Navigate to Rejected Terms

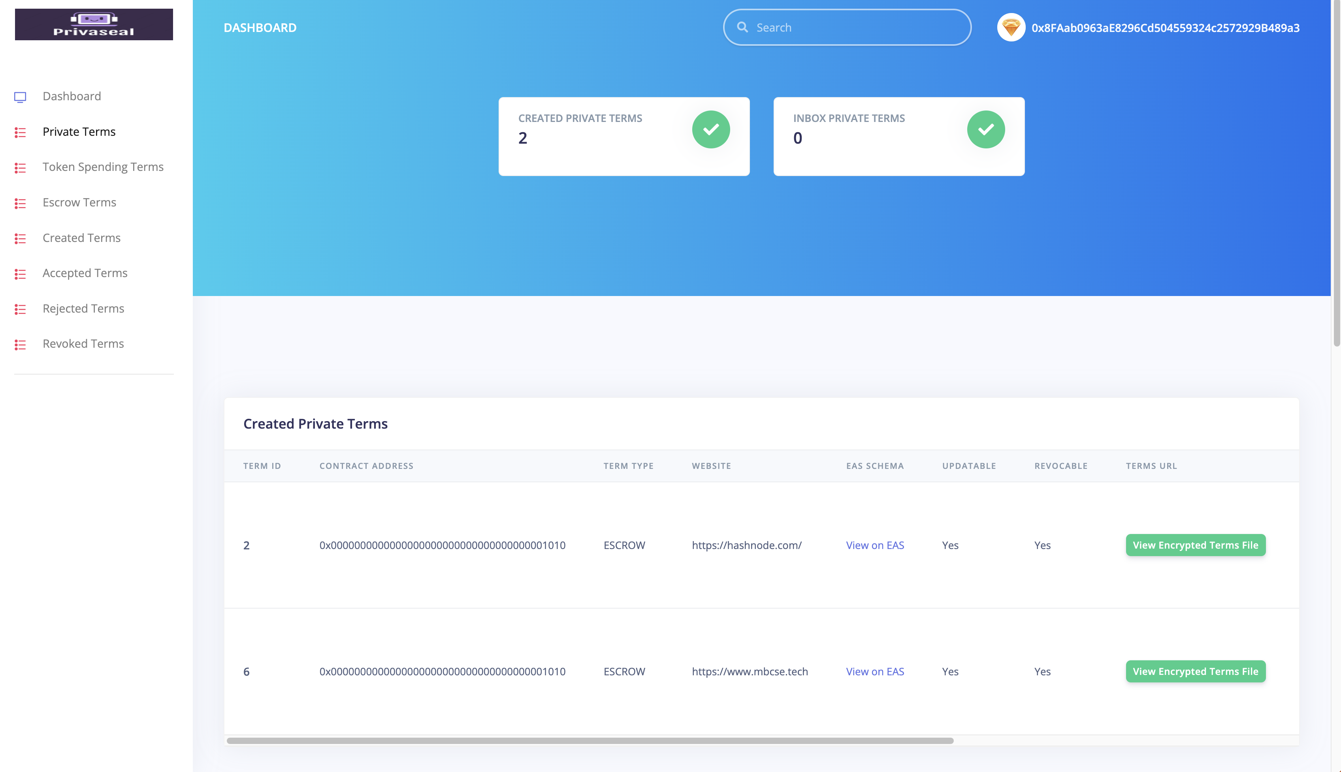tap(83, 309)
